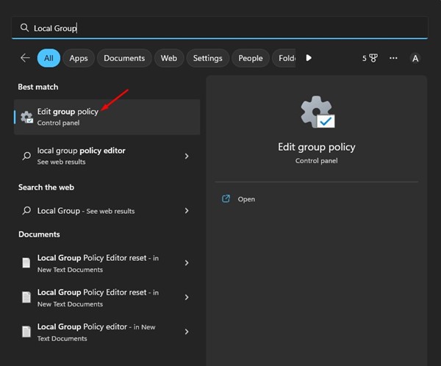Choose the People filter tab

pyautogui.click(x=250, y=58)
